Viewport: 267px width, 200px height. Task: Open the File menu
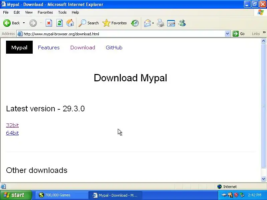point(6,12)
